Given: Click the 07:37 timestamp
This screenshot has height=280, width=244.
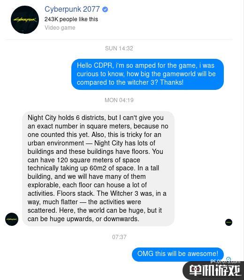Looking at the screenshot, I should pos(119,237).
